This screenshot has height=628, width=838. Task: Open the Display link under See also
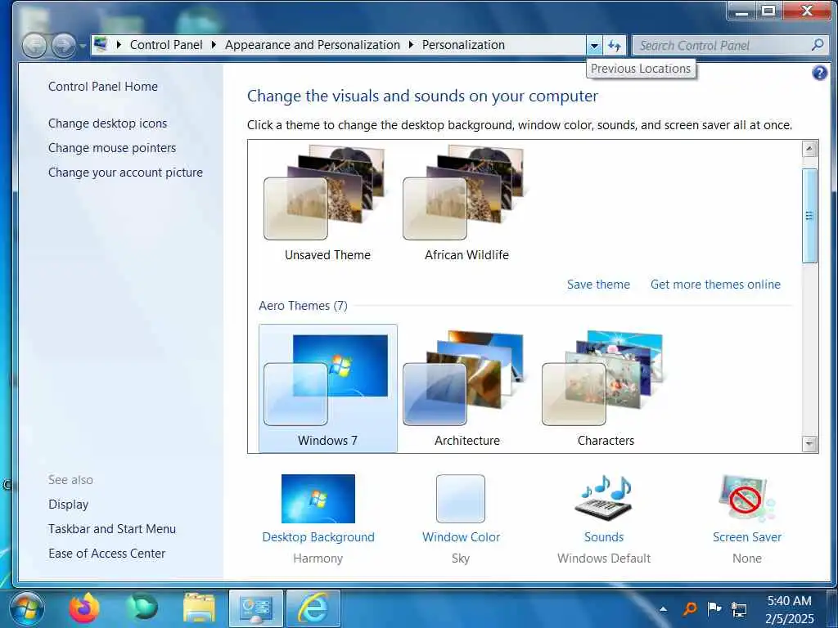pos(68,505)
